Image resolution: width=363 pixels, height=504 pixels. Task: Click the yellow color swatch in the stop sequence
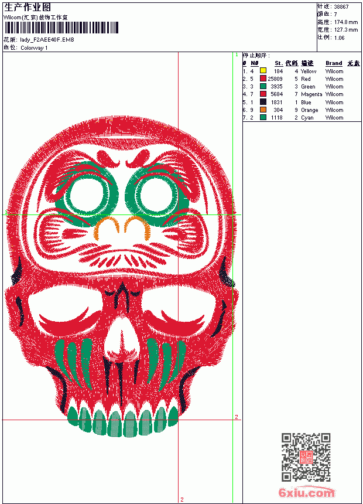pos(263,70)
